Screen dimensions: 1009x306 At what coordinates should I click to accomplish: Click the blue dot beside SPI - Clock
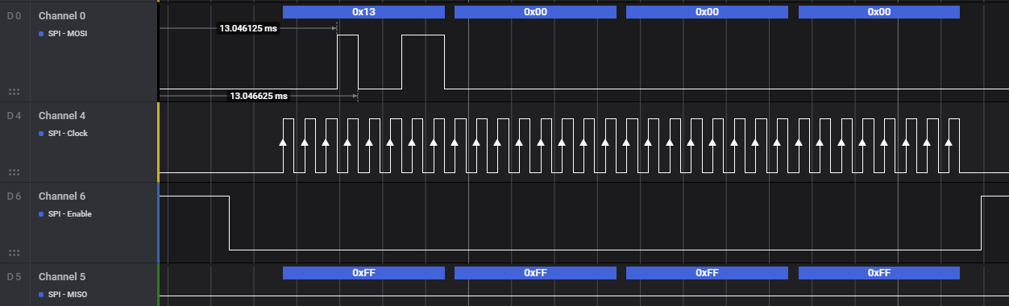[41, 134]
